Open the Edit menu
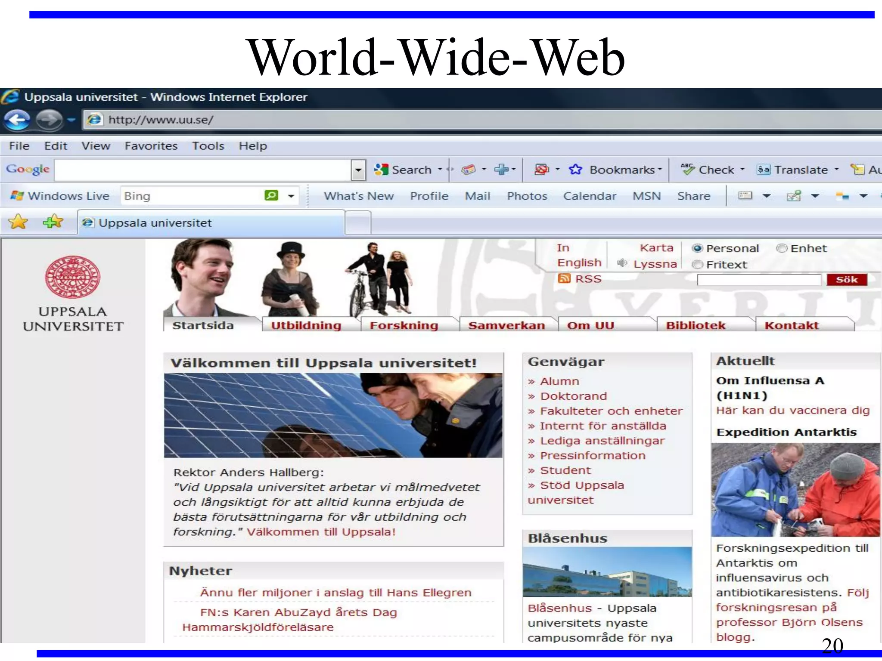The width and height of the screenshot is (882, 661). (x=56, y=146)
